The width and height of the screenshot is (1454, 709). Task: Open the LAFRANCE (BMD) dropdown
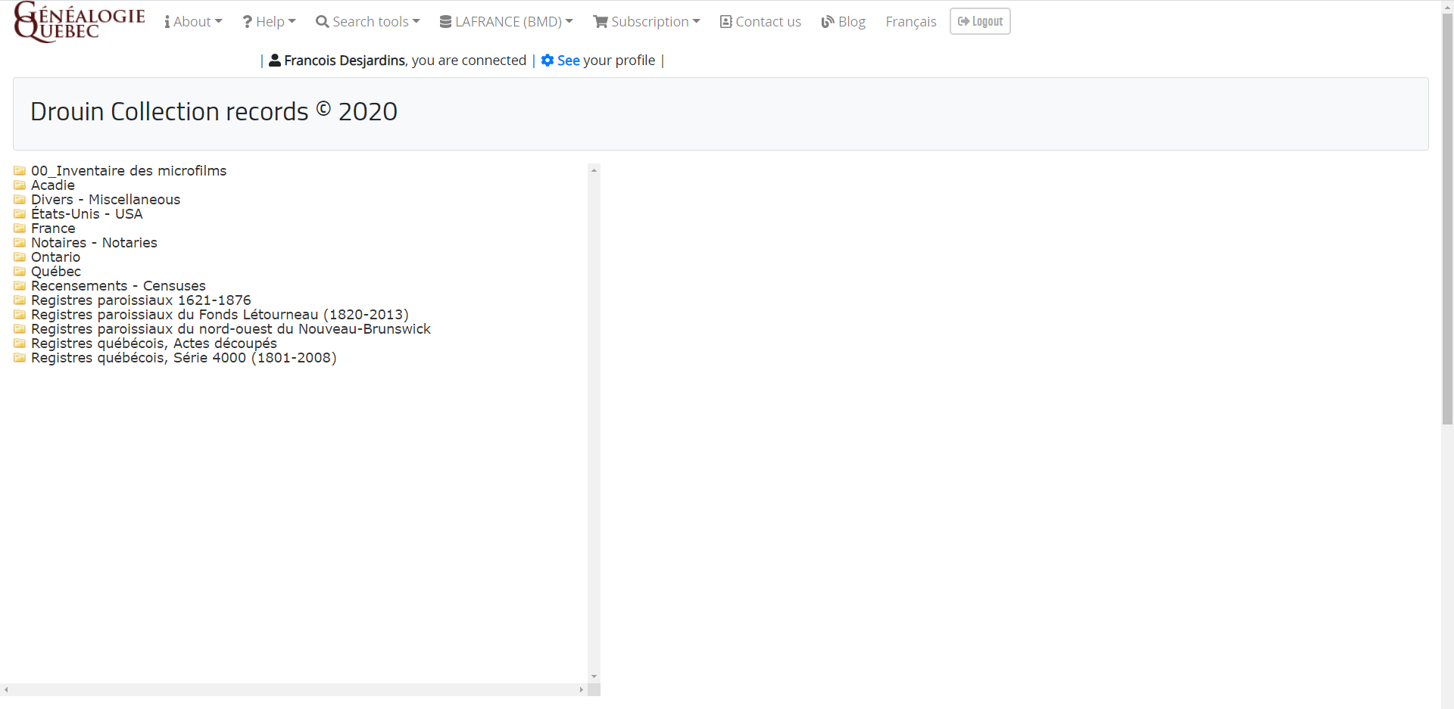507,22
